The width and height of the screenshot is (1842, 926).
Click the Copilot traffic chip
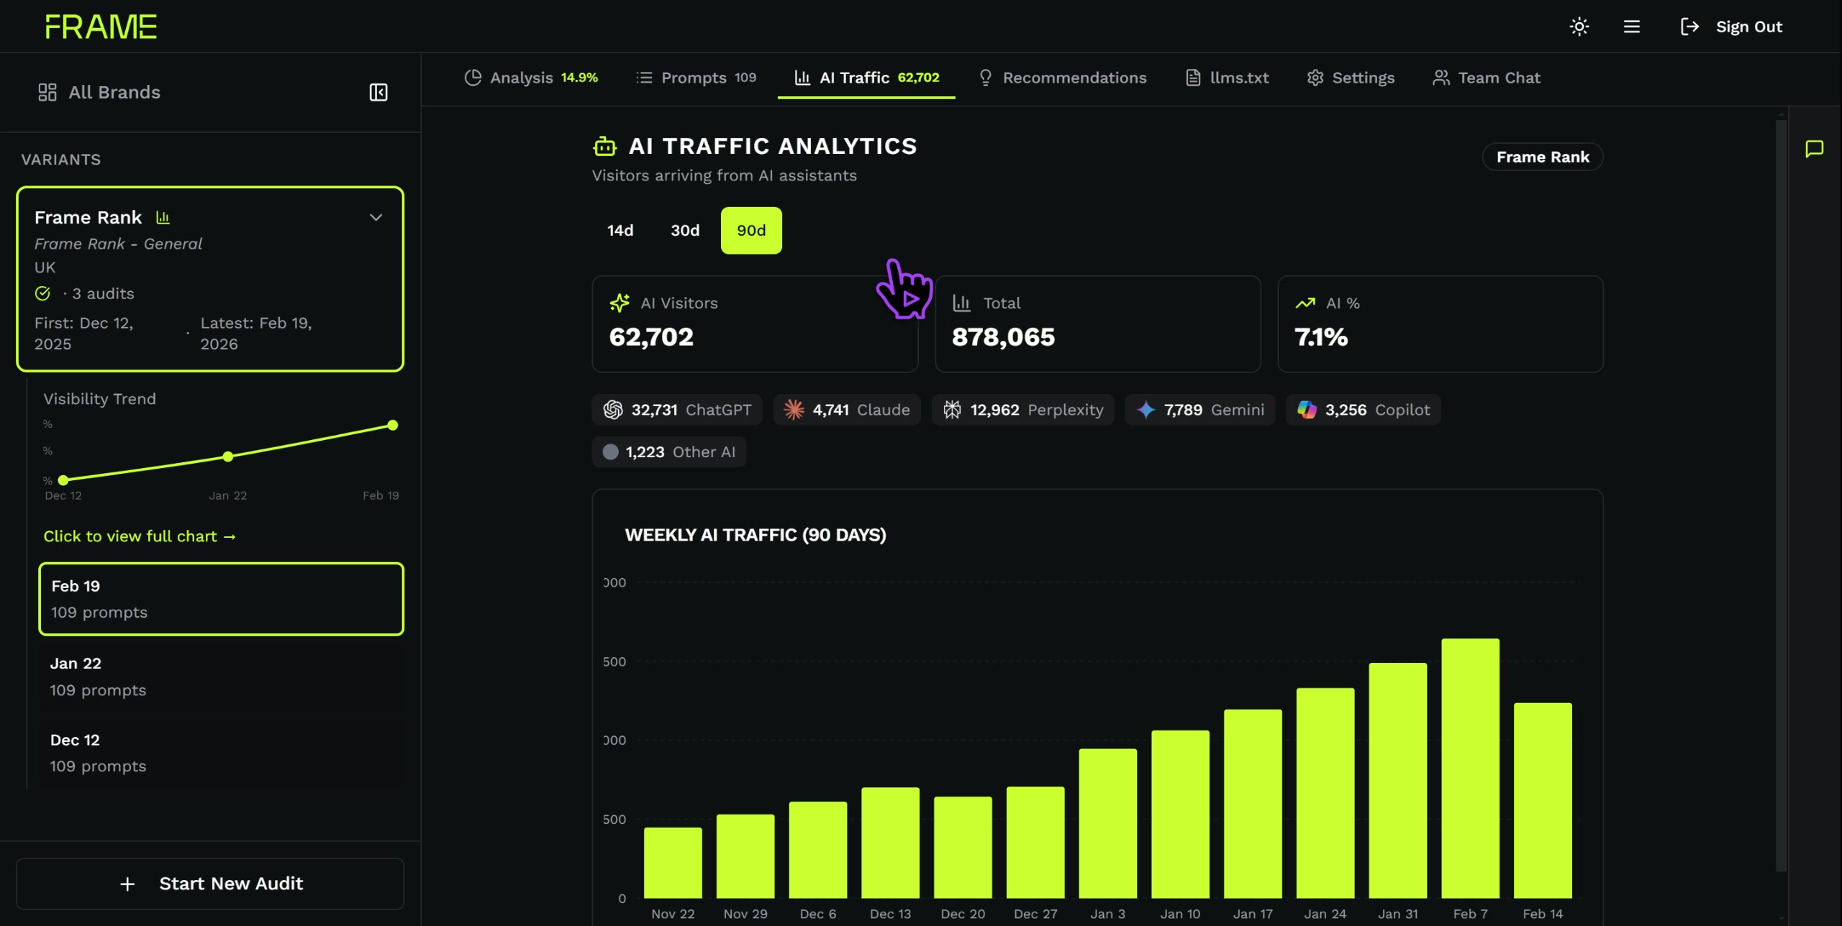pyautogui.click(x=1363, y=410)
